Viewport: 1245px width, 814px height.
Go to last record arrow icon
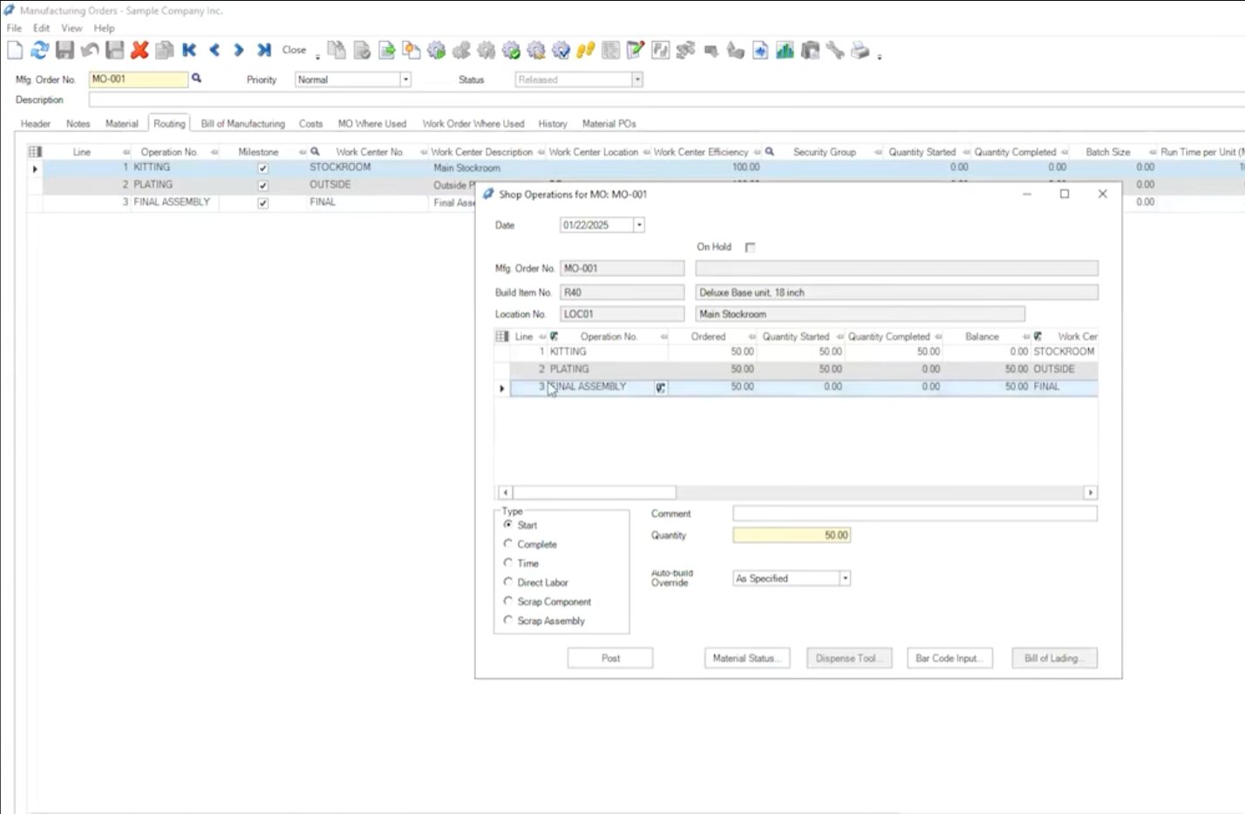pyautogui.click(x=264, y=51)
